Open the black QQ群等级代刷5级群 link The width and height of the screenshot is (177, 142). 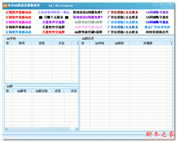pyautogui.click(x=88, y=32)
